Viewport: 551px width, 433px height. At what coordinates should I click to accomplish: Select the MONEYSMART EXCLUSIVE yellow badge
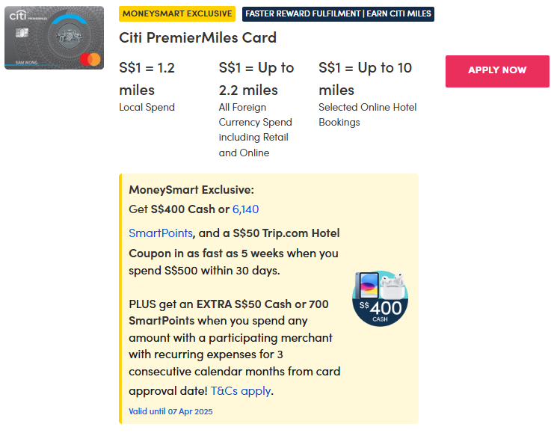click(177, 13)
